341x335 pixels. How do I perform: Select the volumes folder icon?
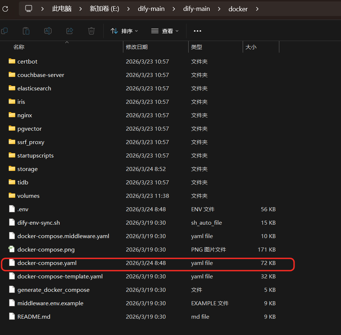pyautogui.click(x=12, y=196)
